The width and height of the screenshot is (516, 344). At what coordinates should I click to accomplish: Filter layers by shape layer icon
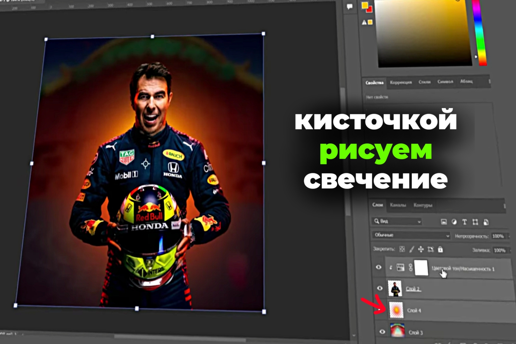coord(475,222)
